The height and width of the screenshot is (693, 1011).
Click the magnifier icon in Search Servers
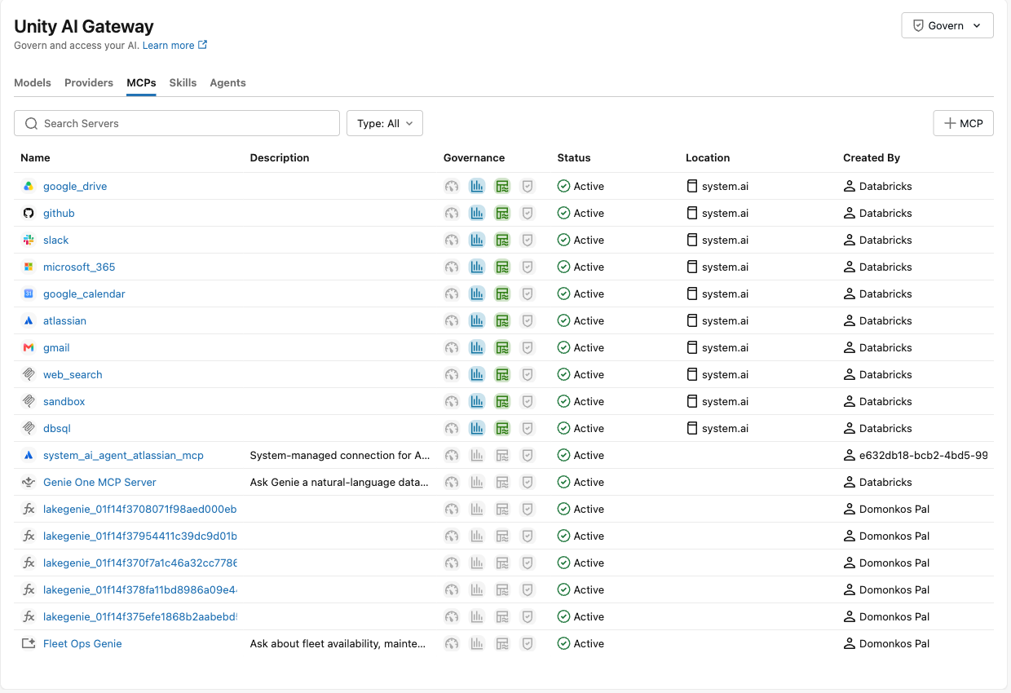(32, 123)
